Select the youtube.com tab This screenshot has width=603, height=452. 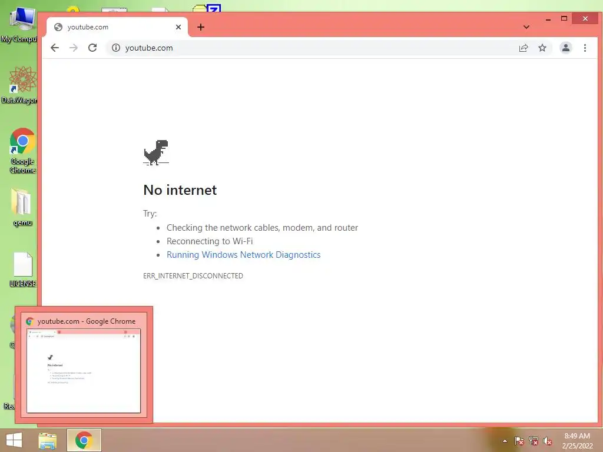tap(117, 27)
